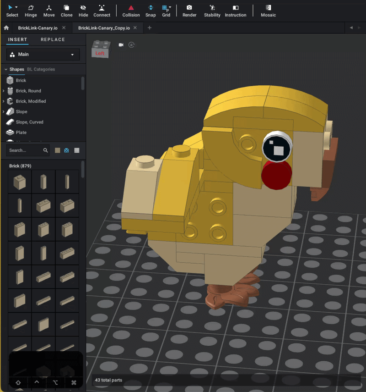Switch to the REPLACE tab
366x392 pixels.
[53, 39]
